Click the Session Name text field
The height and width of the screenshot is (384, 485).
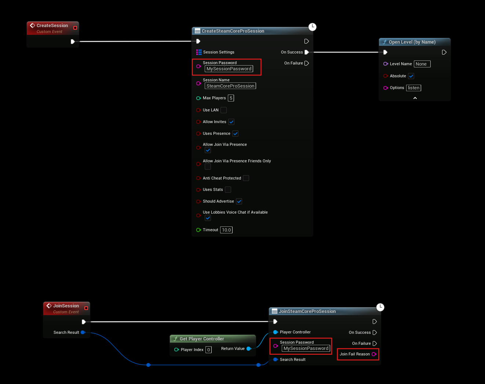[230, 86]
